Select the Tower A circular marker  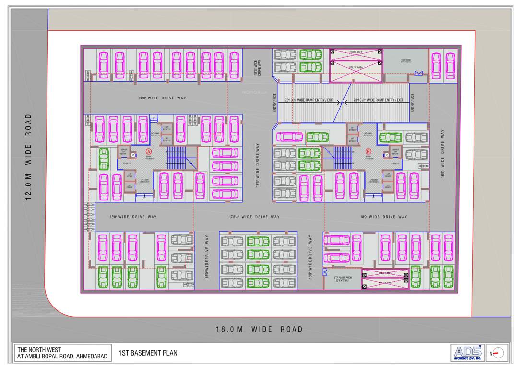(x=148, y=152)
